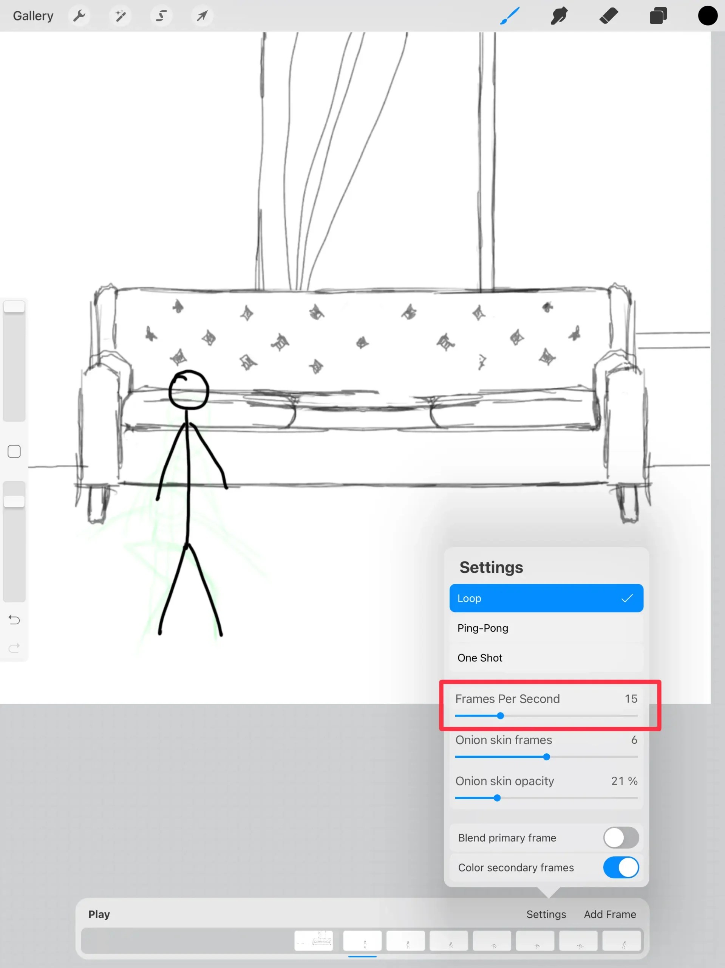Open the Layers panel
The width and height of the screenshot is (725, 968).
(x=658, y=16)
